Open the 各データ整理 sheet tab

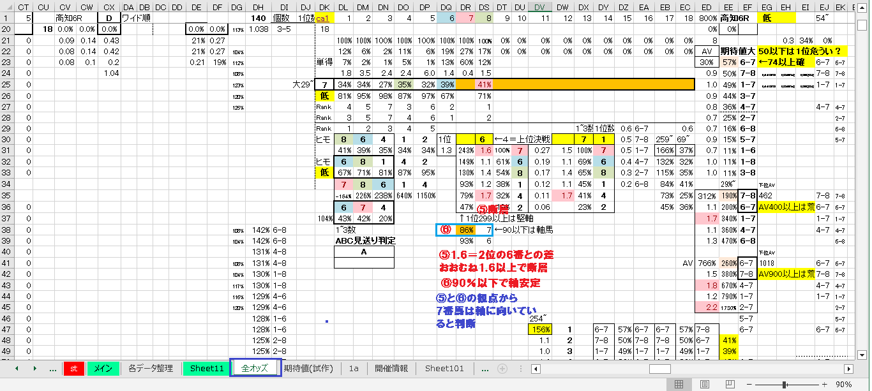pos(151,369)
